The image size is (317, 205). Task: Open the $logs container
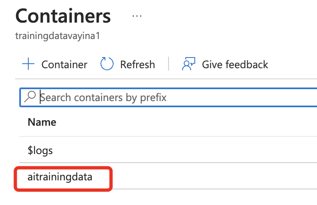[40, 150]
